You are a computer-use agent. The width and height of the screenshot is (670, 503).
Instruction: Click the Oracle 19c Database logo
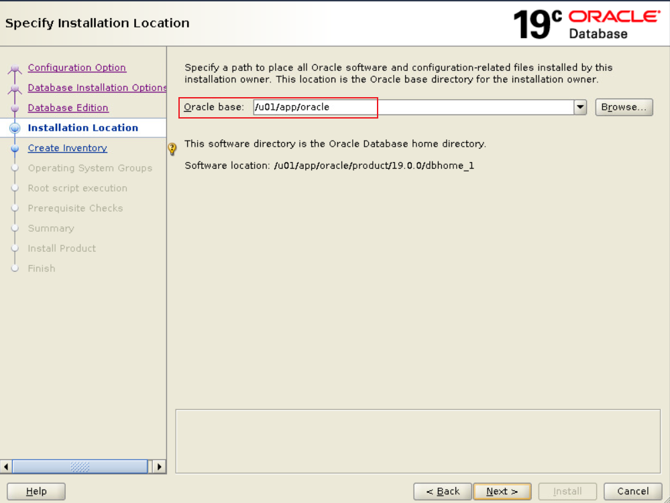pyautogui.click(x=587, y=24)
